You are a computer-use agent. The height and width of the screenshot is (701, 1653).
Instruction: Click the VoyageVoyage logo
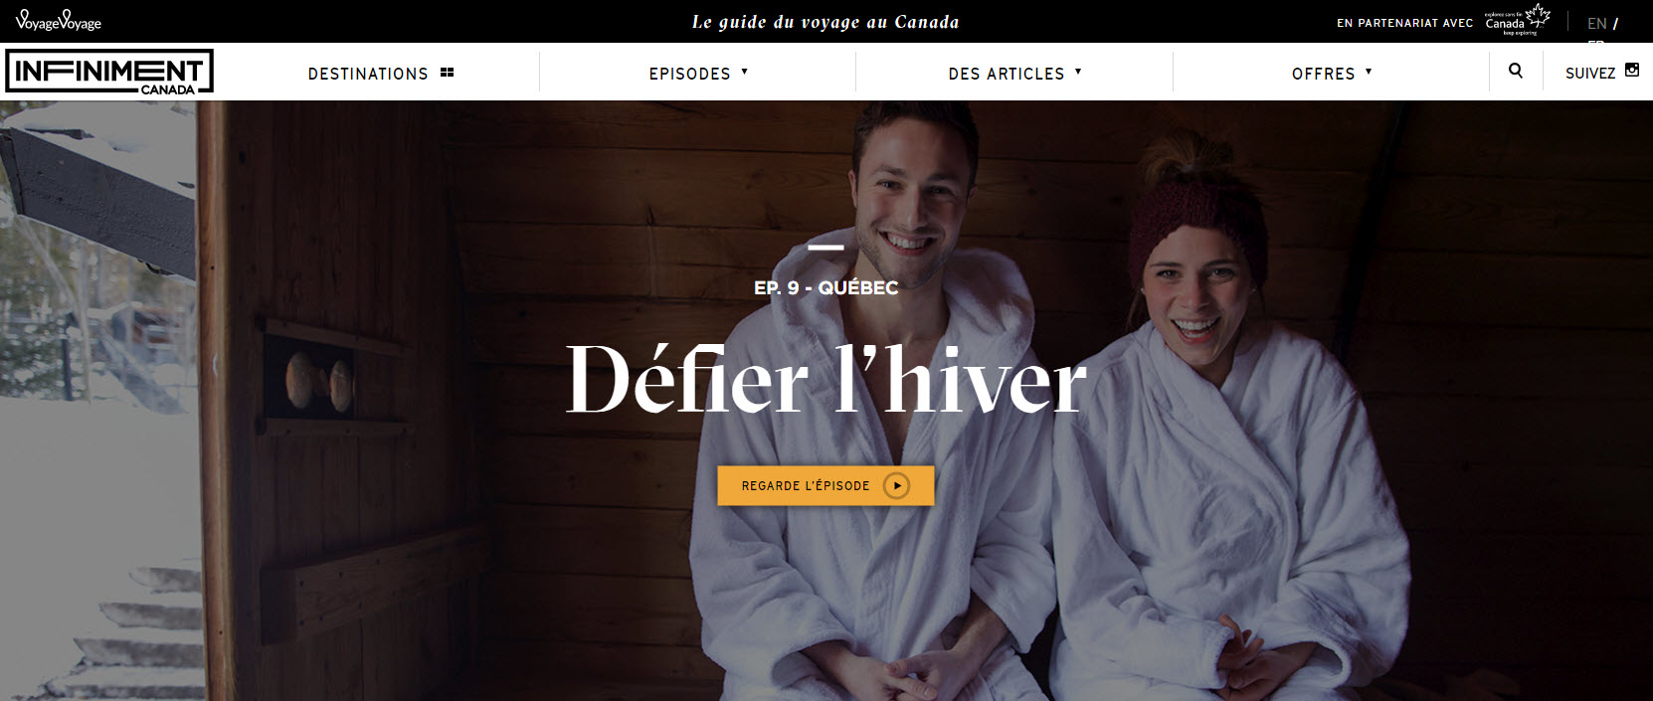59,20
